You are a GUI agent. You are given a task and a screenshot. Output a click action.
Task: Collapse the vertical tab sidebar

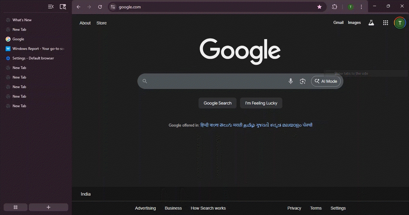click(x=51, y=6)
